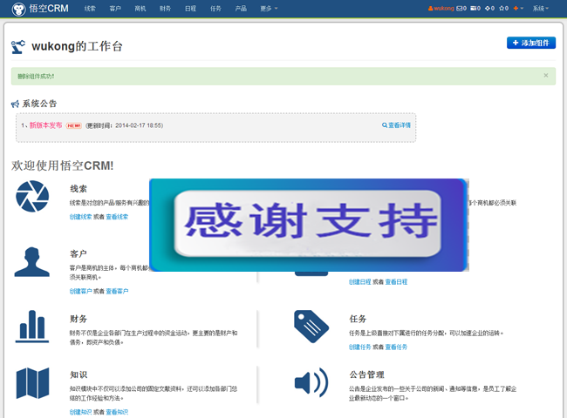Image resolution: width=567 pixels, height=418 pixels.
Task: Click the 删除组件成功! message text
Action: click(x=36, y=76)
